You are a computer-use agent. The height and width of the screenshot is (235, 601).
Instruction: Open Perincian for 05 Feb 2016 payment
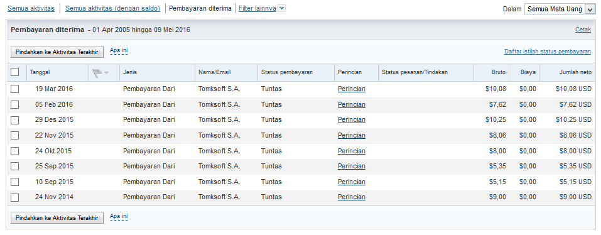tap(352, 105)
